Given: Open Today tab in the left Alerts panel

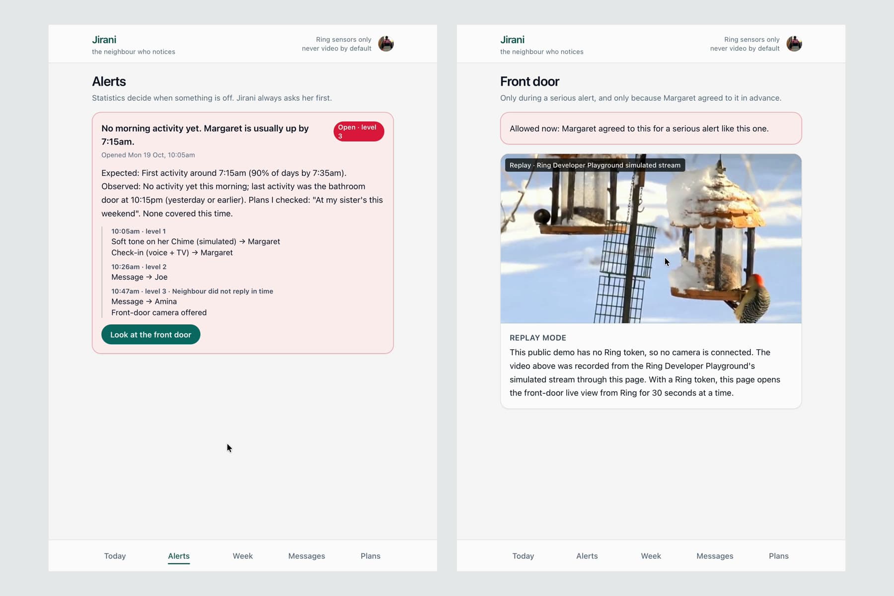Looking at the screenshot, I should click(115, 556).
